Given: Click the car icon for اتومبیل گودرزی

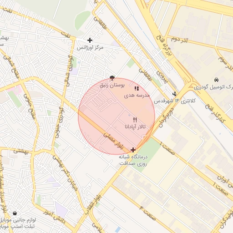Looking at the screenshot, I should (216, 80).
